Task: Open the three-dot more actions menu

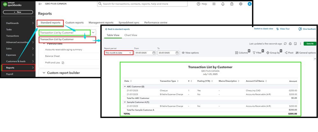Action: pyautogui.click(x=300, y=44)
